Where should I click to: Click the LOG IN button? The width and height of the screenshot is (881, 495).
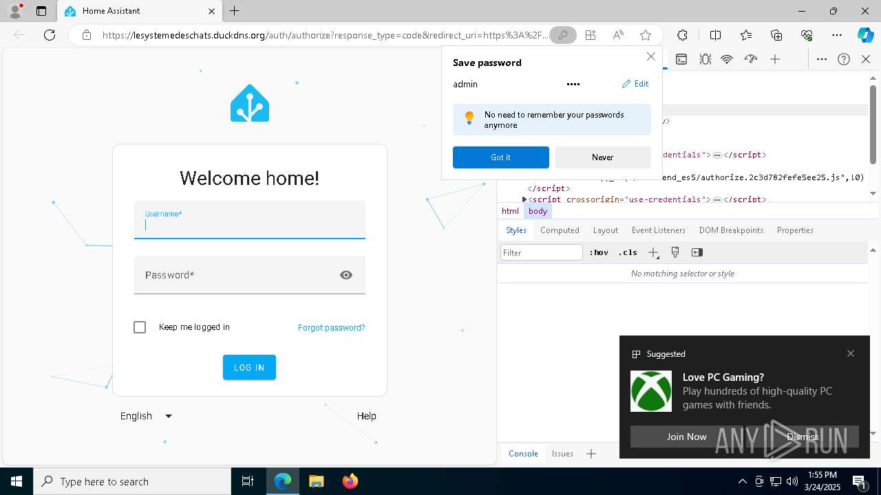pos(249,367)
